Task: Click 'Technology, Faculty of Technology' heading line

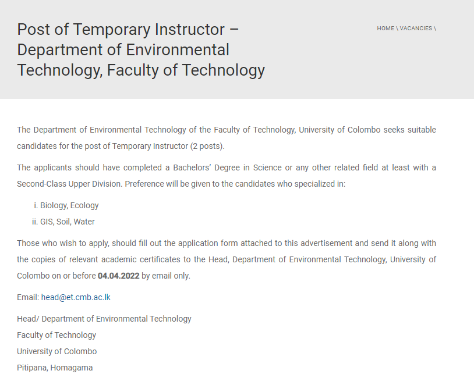Action: coord(141,70)
